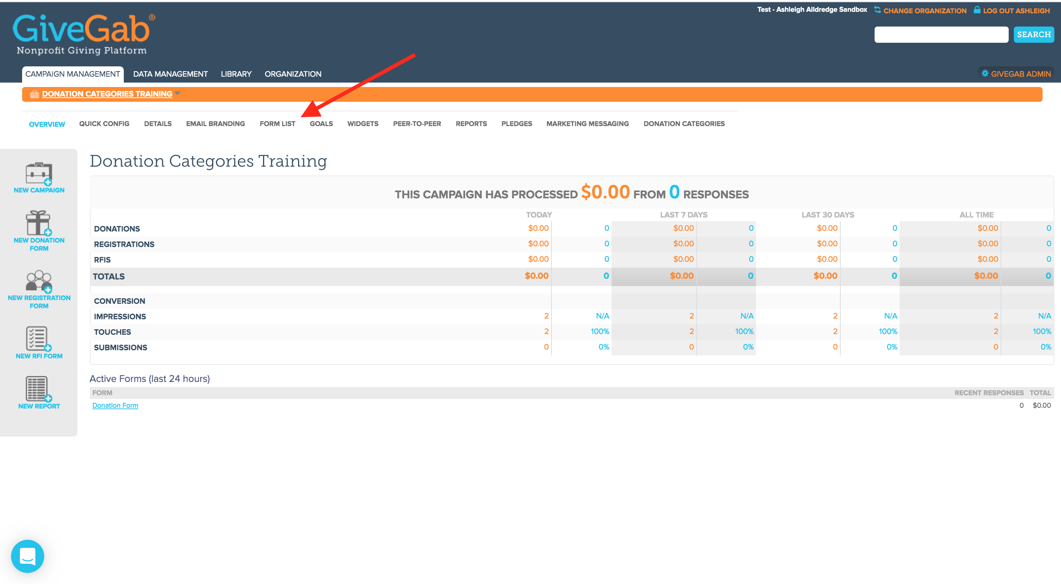Open the Form List sub-tab
The height and width of the screenshot is (584, 1061).
coord(277,124)
